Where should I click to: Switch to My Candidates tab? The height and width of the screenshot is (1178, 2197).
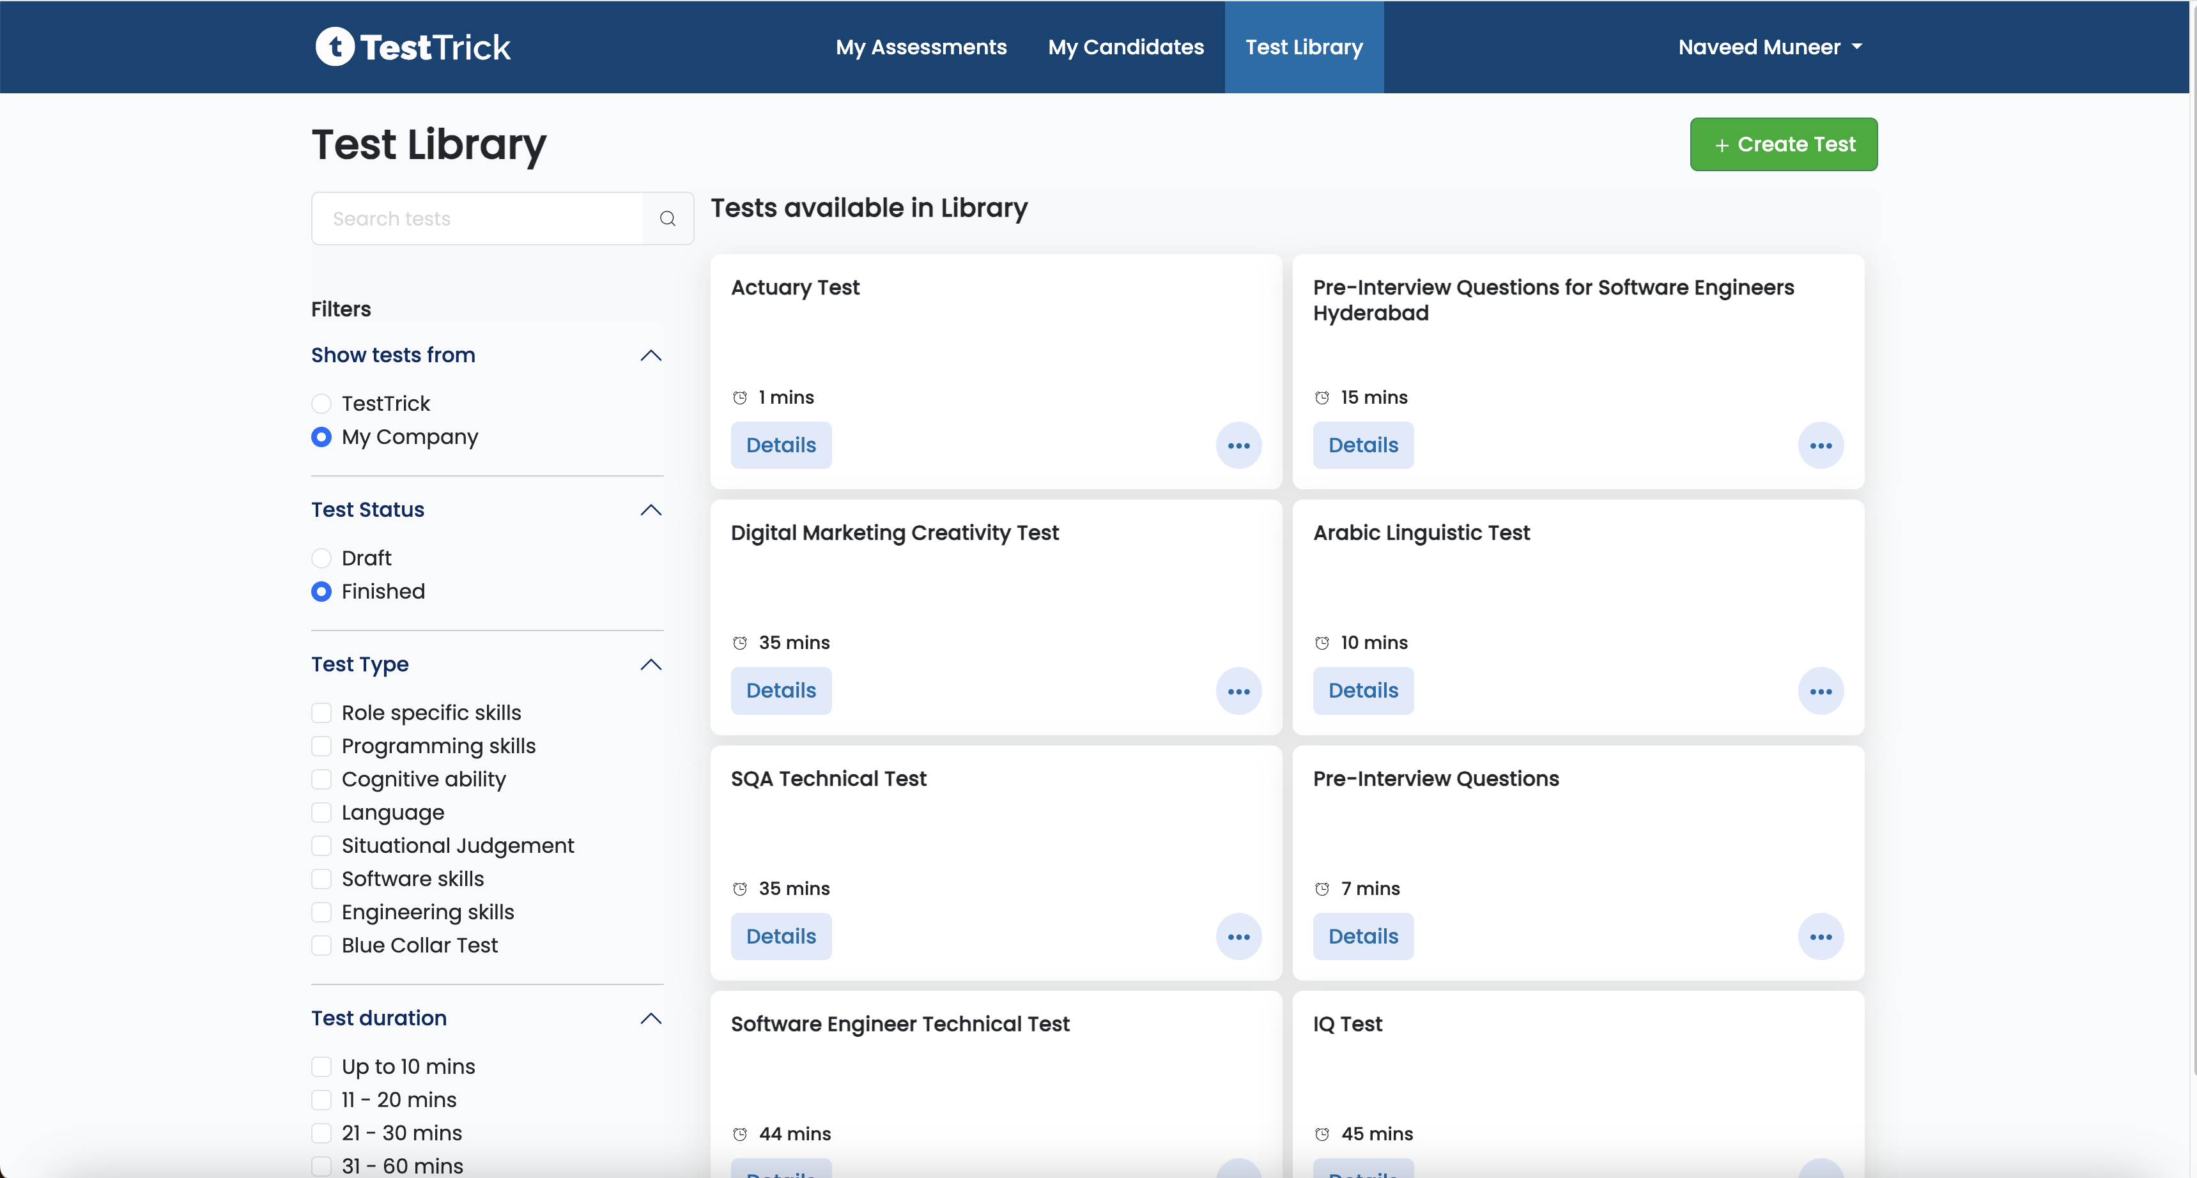coord(1126,47)
